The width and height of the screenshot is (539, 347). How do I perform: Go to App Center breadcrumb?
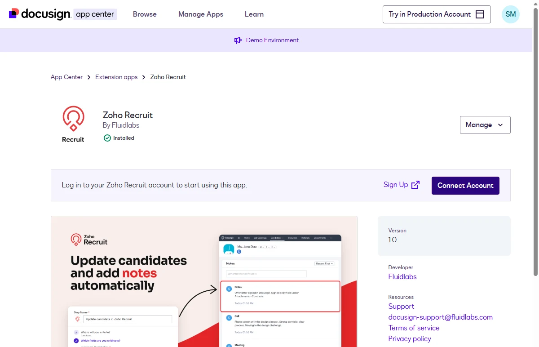(66, 77)
